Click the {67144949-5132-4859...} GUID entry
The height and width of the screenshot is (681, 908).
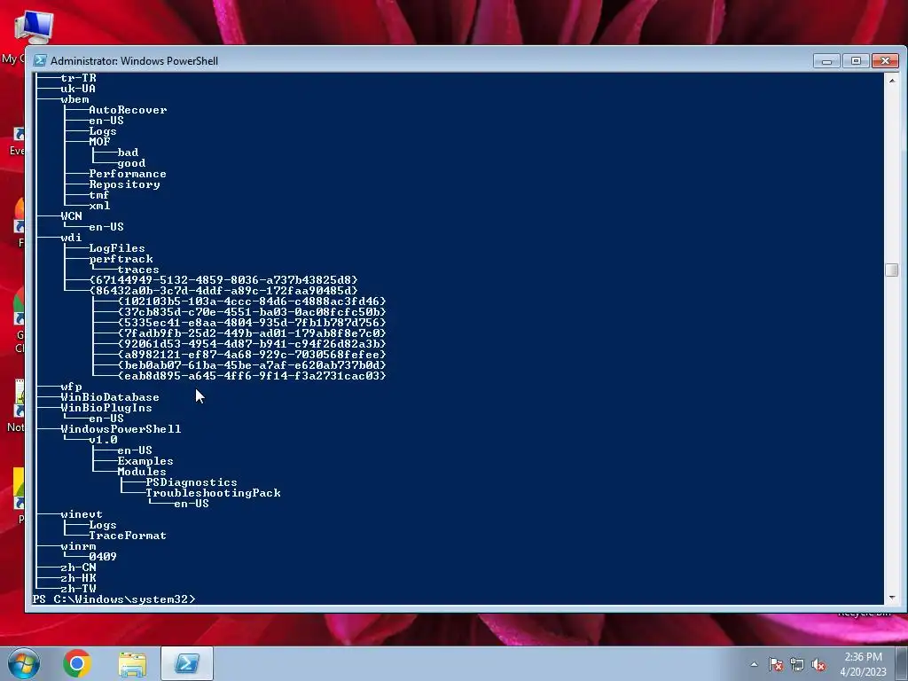pyautogui.click(x=223, y=279)
